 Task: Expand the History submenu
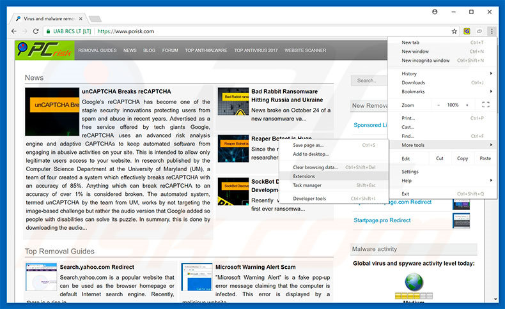coord(442,73)
